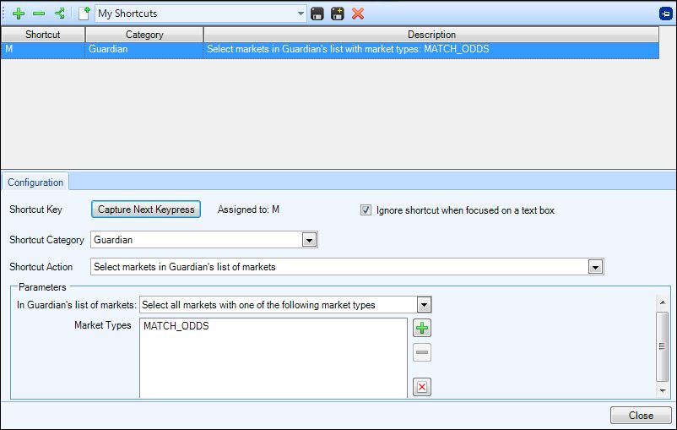Expand the Shortcut Action dropdown
Screen dimensions: 677x430
[x=595, y=267]
